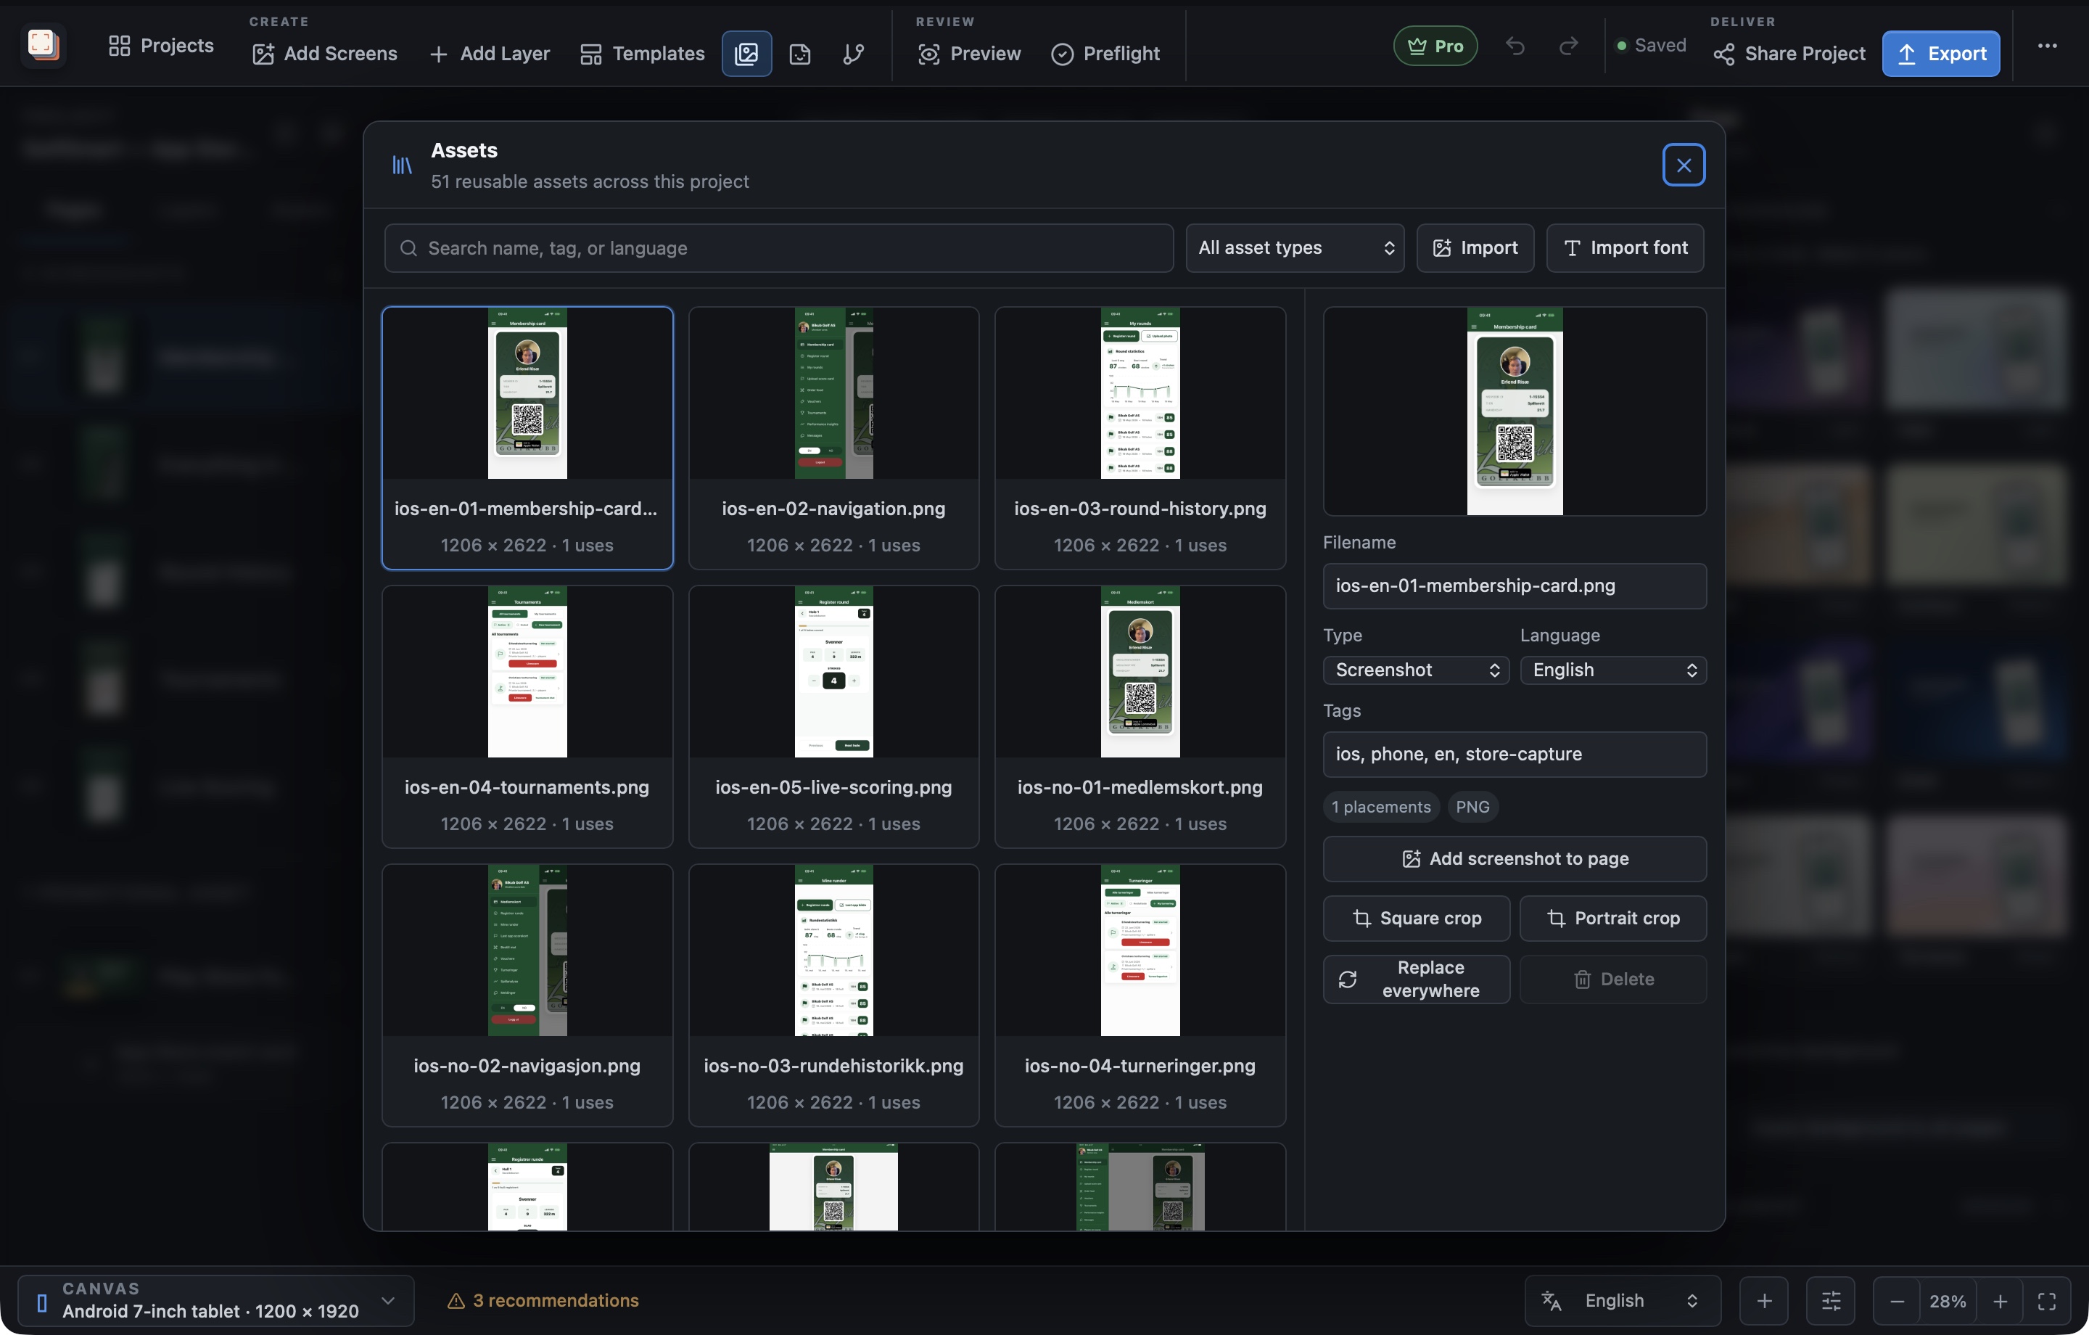This screenshot has width=2089, height=1335.
Task: Click the Import font button
Action: (x=1625, y=248)
